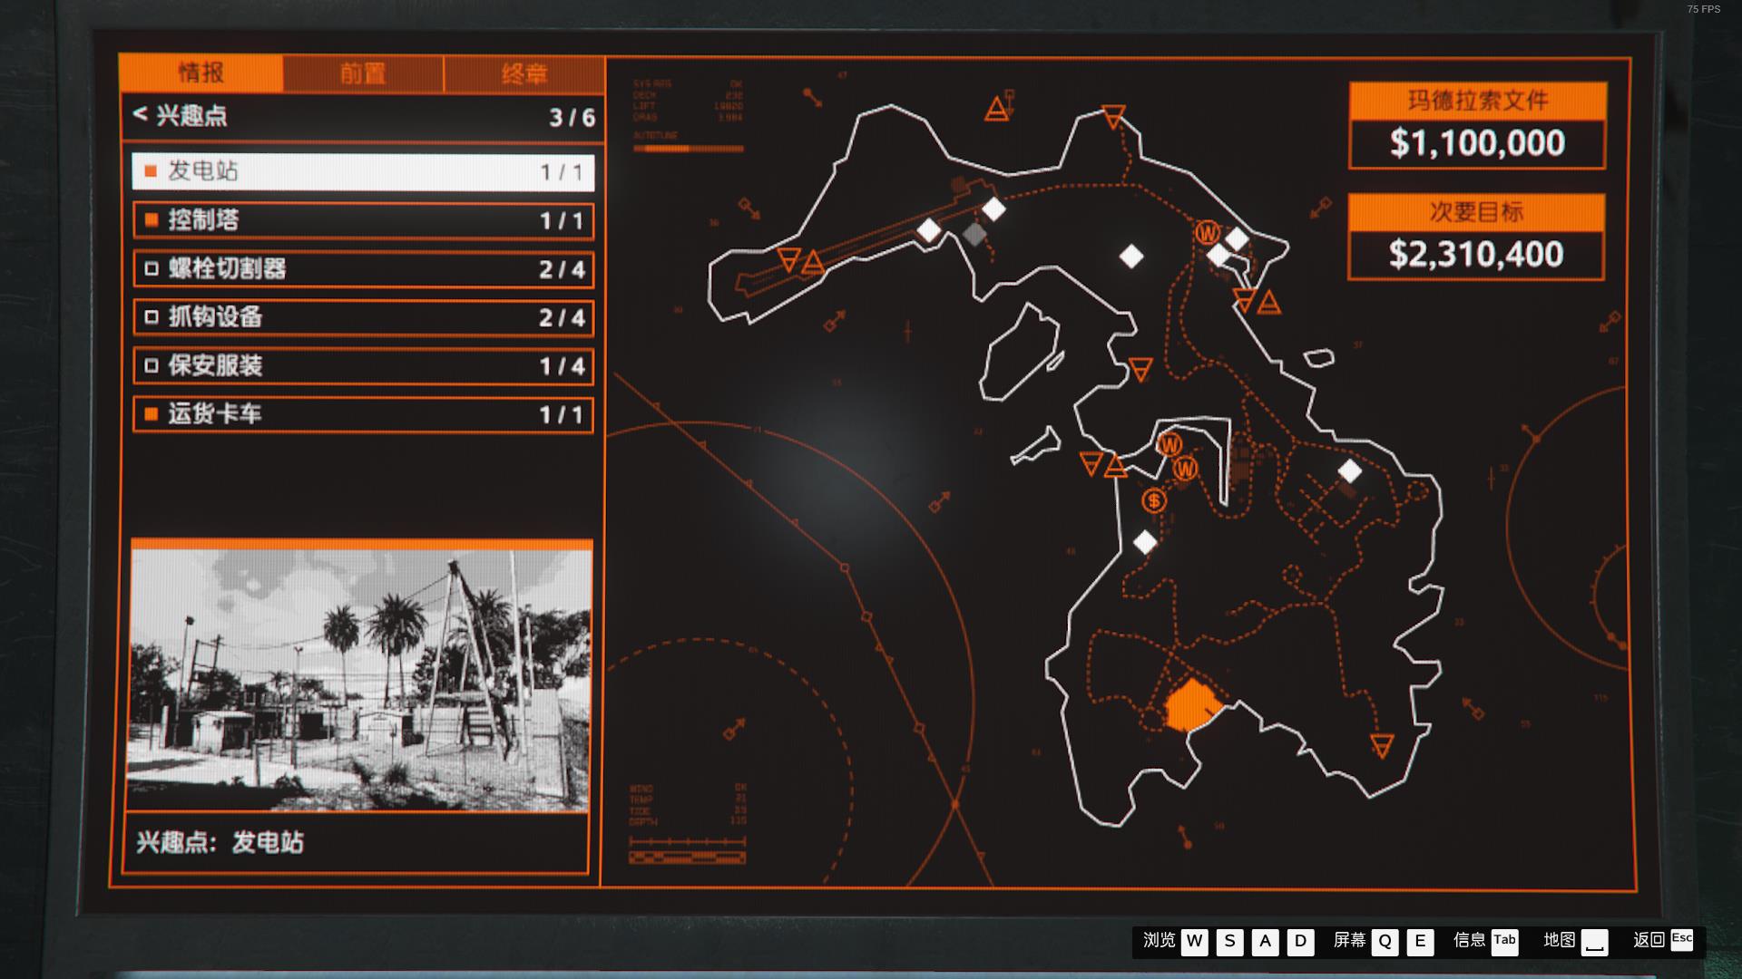Screen dimensions: 1742x979
Task: Click the upper W marker of the main dock pair
Action: point(1169,445)
